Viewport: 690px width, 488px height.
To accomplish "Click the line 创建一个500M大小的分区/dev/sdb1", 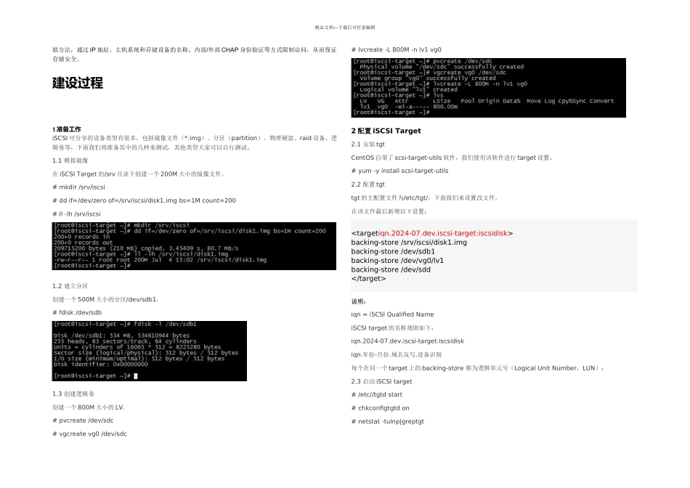I will [x=105, y=299].
